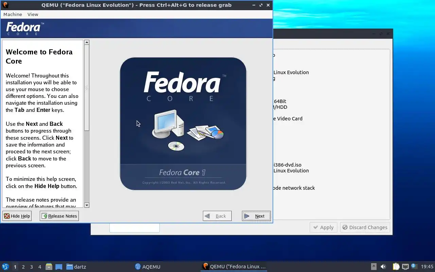The height and width of the screenshot is (272, 435).
Task: Click the icon on the Hide Help button
Action: 7,216
